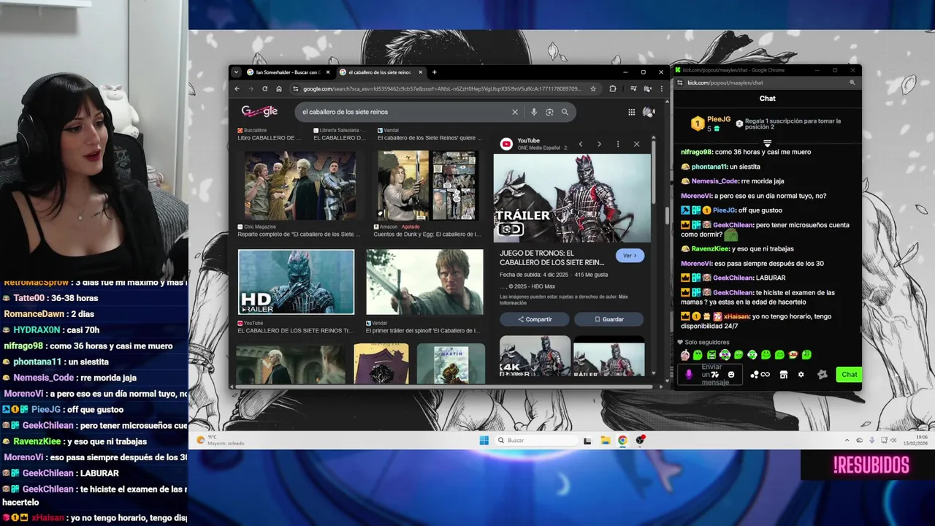Send message with green Chat button
This screenshot has height=526, width=935.
(x=849, y=374)
